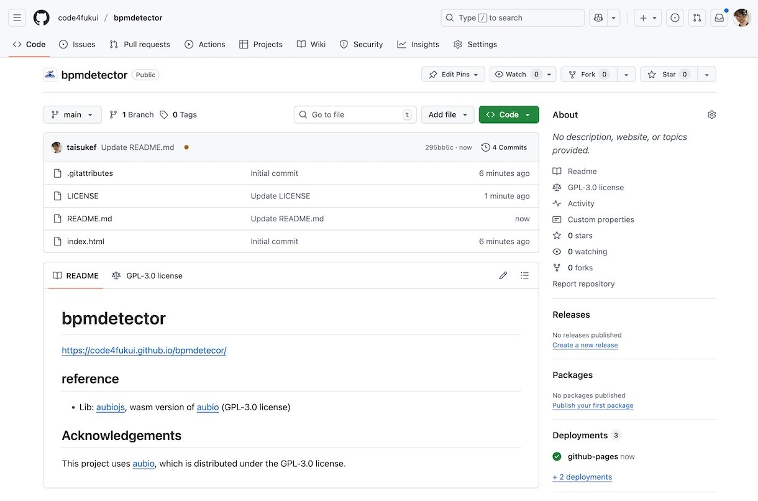Open the Readme link in About
The image size is (758, 501).
point(582,171)
